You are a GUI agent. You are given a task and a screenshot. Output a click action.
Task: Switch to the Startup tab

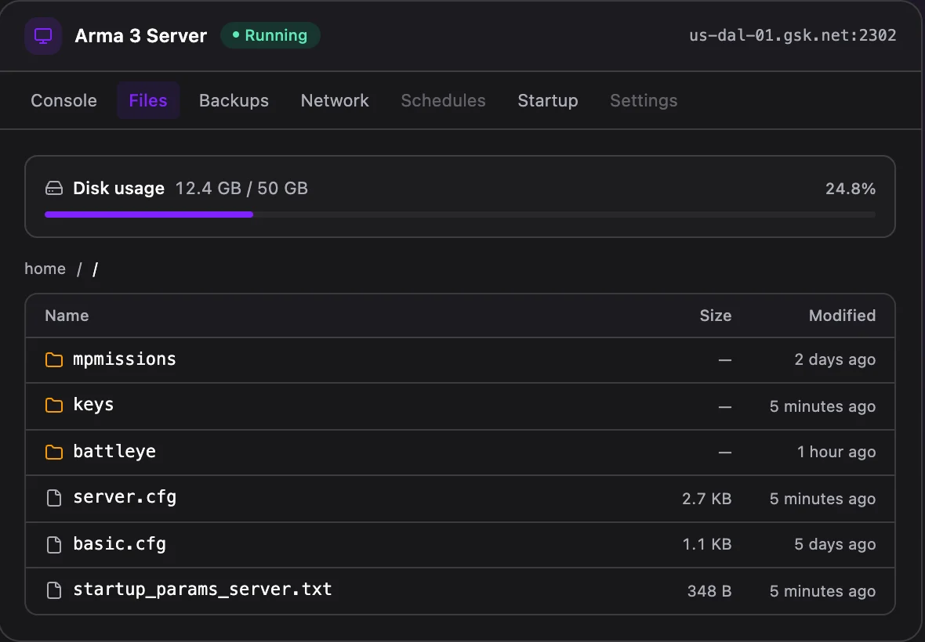tap(547, 101)
